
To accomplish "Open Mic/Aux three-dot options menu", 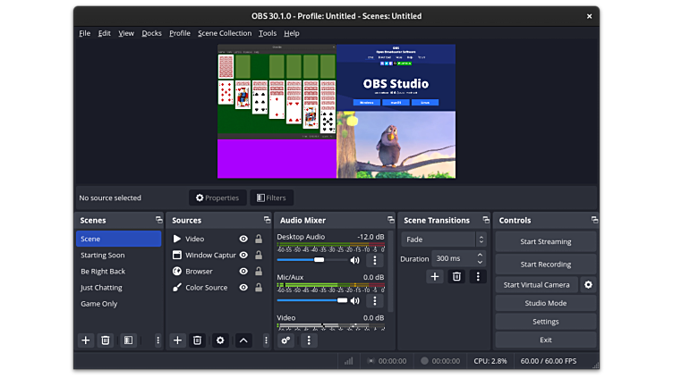I will pos(375,301).
